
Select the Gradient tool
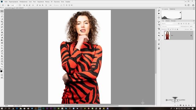(x=2, y=40)
